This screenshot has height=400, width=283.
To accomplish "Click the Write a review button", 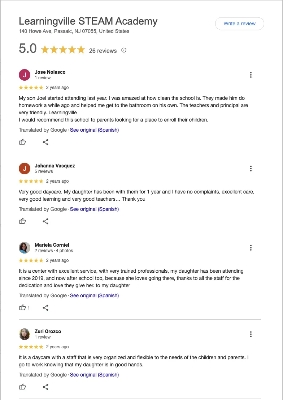I will coord(239,24).
